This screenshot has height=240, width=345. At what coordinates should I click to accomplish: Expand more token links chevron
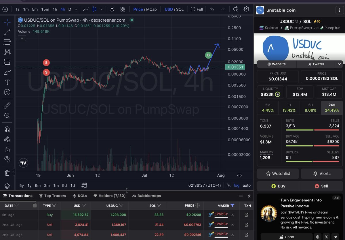click(339, 64)
